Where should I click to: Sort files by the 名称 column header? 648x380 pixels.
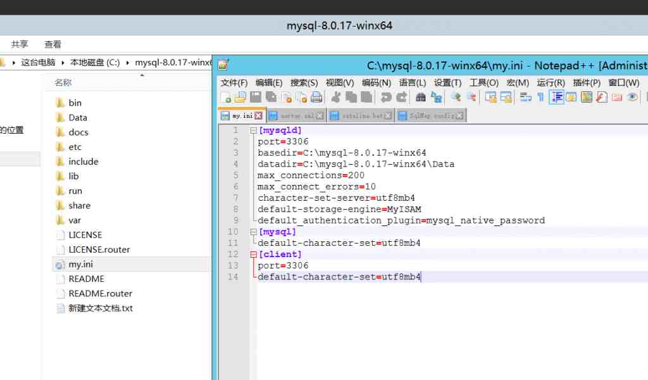[63, 83]
